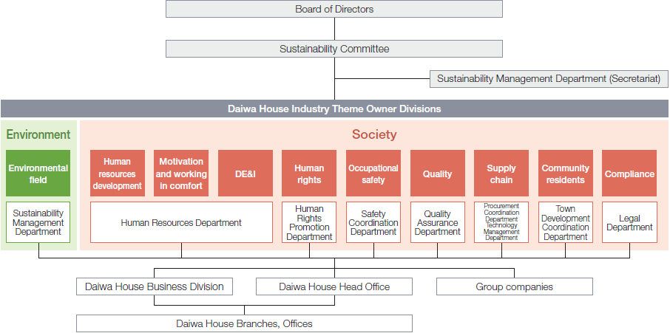Select the Occupational safety box
Screen dimensions: 670x333
coord(373,174)
